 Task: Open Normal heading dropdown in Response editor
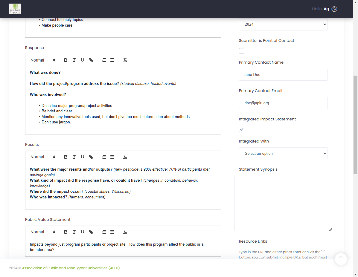click(x=43, y=60)
